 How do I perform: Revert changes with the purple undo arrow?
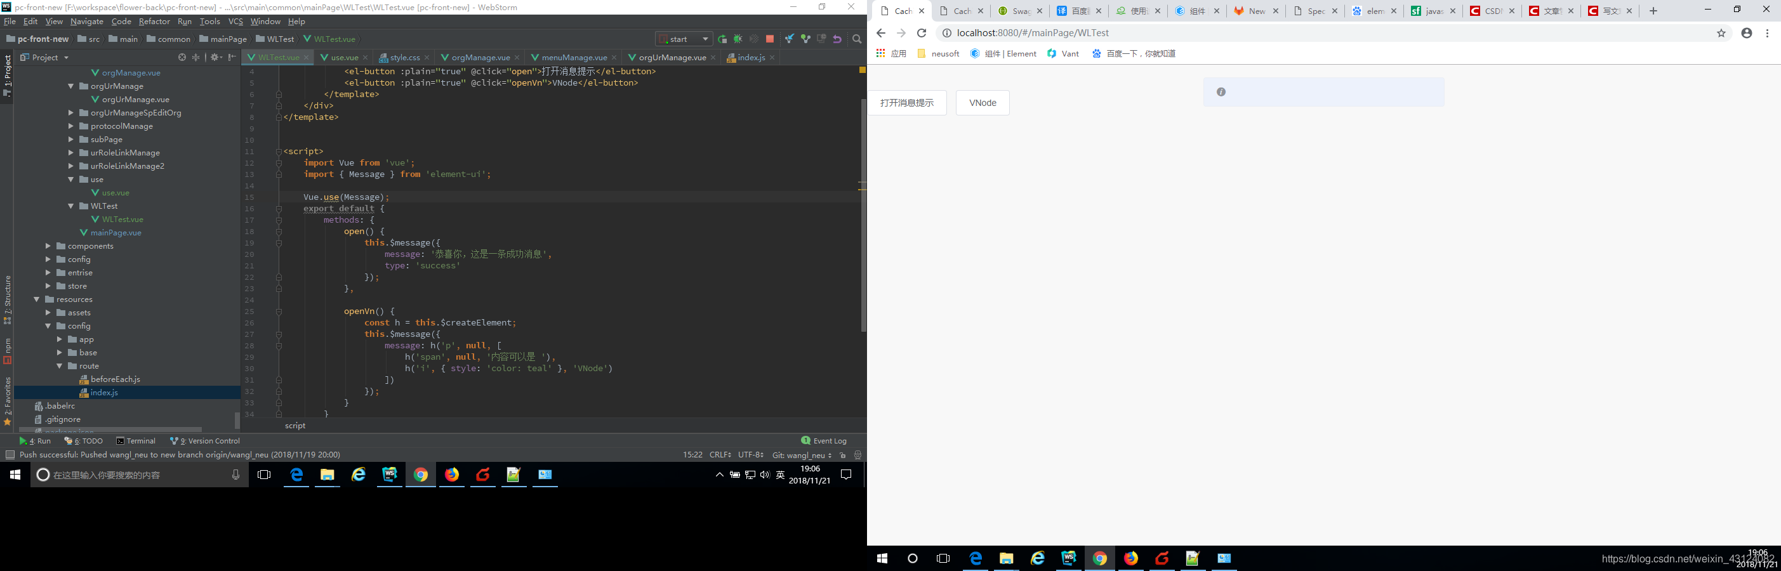point(837,39)
